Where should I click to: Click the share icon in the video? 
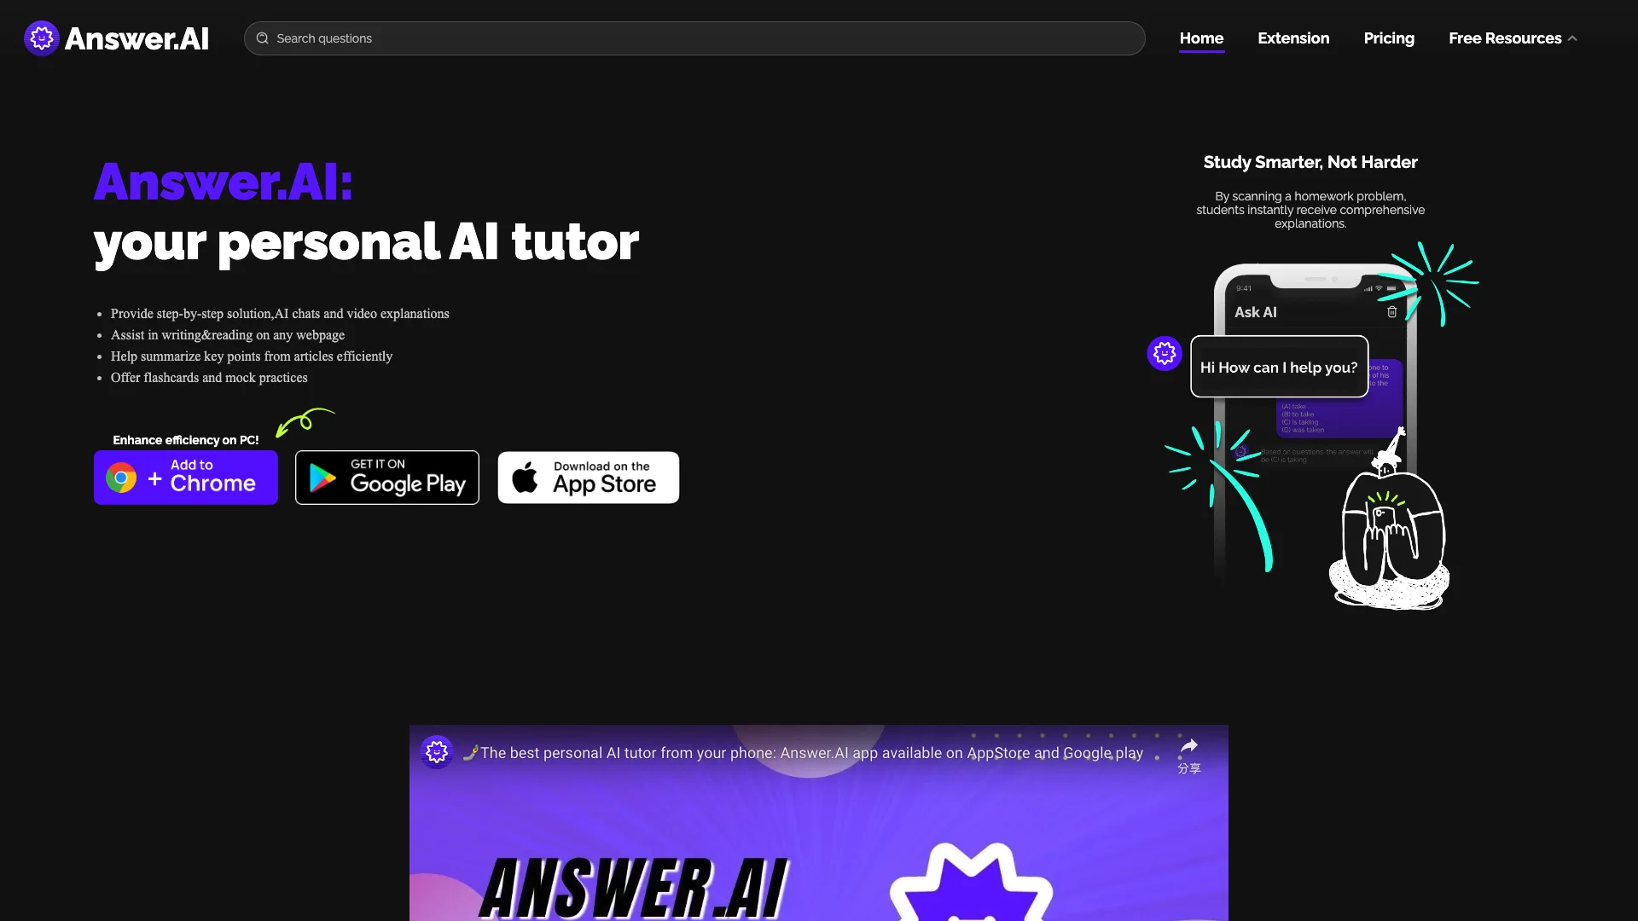click(1189, 745)
